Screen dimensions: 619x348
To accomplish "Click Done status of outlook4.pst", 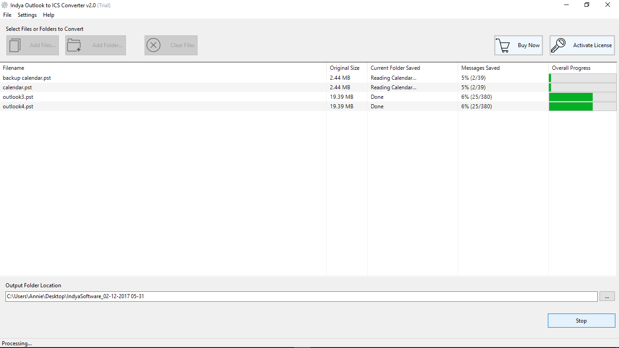I will click(x=377, y=106).
